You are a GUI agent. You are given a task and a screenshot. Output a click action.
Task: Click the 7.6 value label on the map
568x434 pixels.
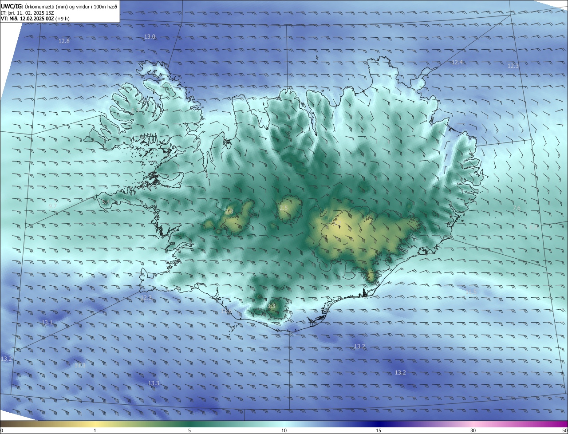[x=517, y=208]
